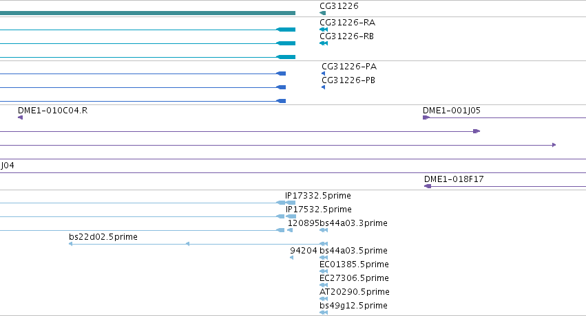586x316 pixels.
Task: Click the AT20290.5prime EST arrow
Action: tap(324, 299)
